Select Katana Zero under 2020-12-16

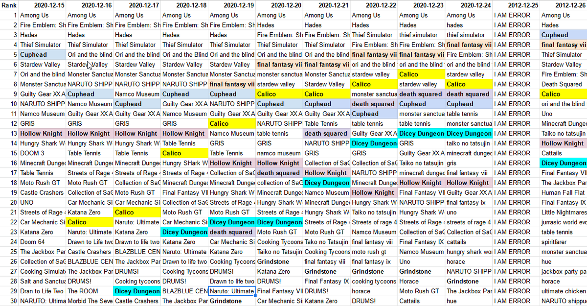[90, 212]
